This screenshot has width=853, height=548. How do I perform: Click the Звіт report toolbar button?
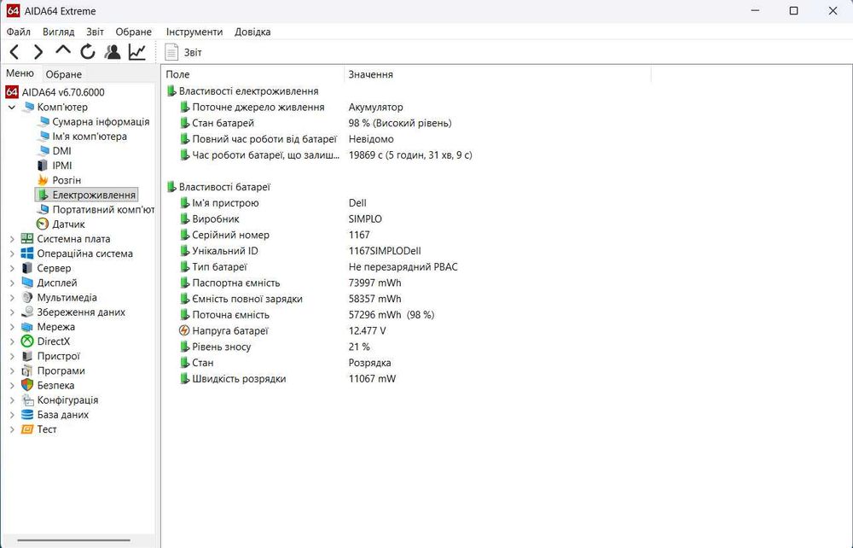click(183, 52)
